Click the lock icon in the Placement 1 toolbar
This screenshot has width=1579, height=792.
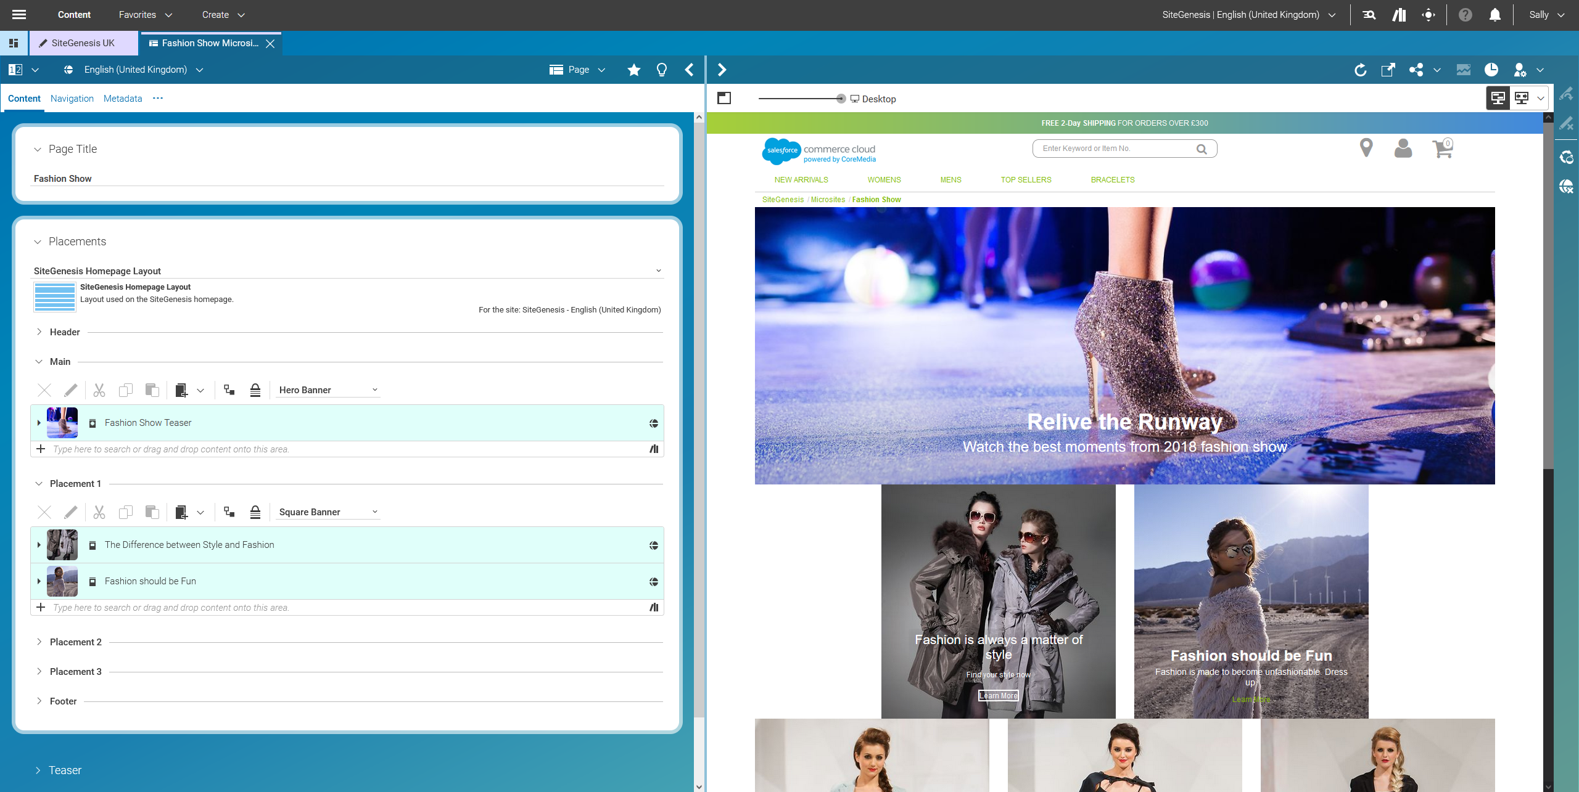click(255, 512)
